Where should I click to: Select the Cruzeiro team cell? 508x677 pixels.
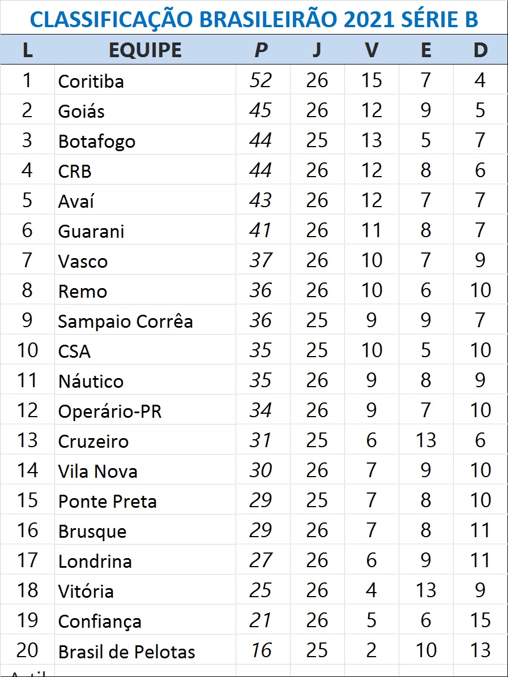click(93, 441)
